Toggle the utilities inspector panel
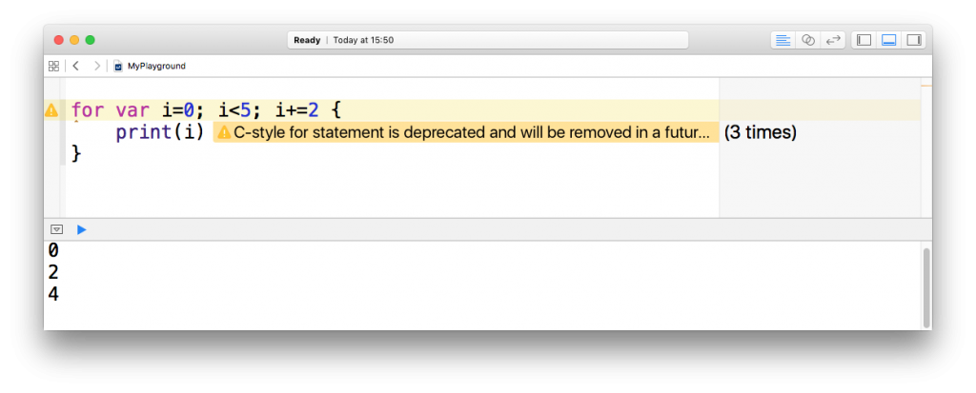976x393 pixels. [x=914, y=40]
